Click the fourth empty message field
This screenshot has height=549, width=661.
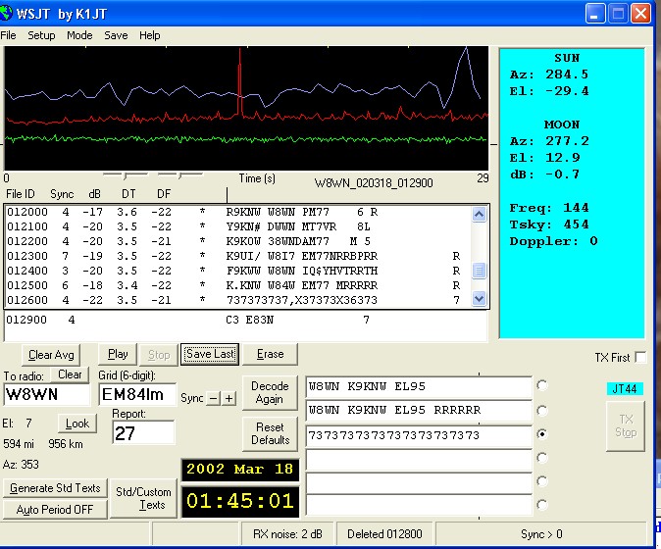point(419,460)
